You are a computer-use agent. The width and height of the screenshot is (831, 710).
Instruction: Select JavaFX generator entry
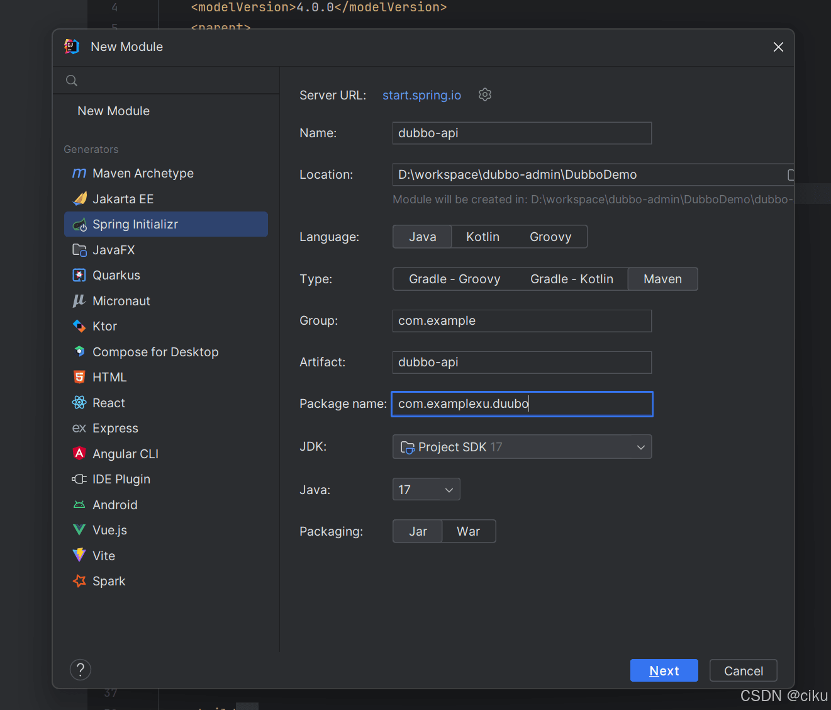coord(166,250)
